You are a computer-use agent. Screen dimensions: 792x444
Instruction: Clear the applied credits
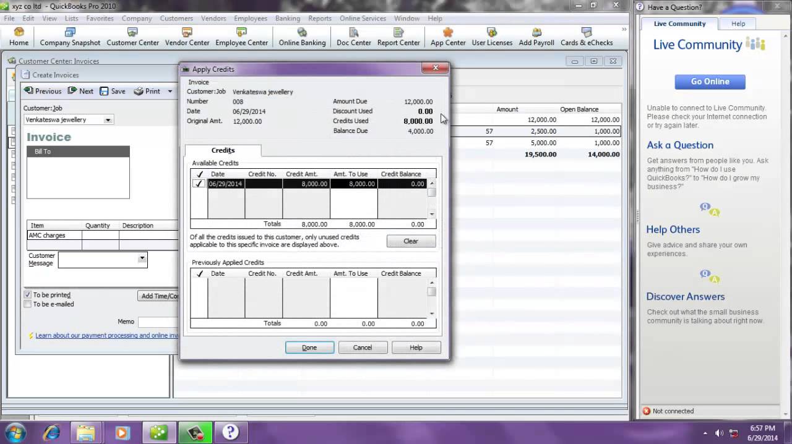pos(411,241)
